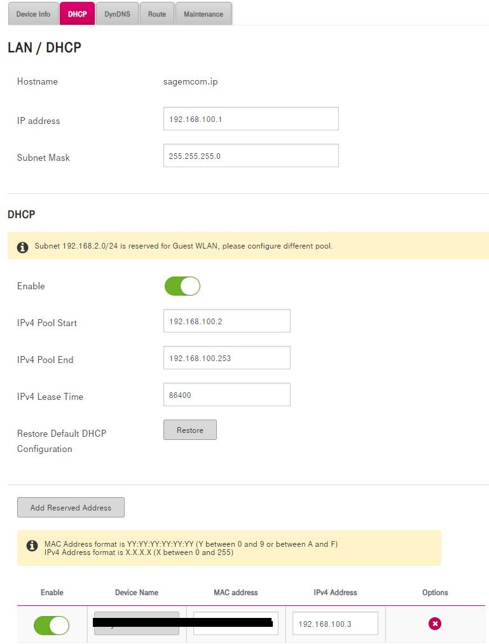Click the info icon beside MAC format note
Image resolution: width=489 pixels, height=644 pixels.
click(x=32, y=545)
